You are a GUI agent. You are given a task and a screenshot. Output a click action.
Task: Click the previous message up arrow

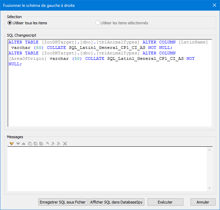click(x=23, y=144)
